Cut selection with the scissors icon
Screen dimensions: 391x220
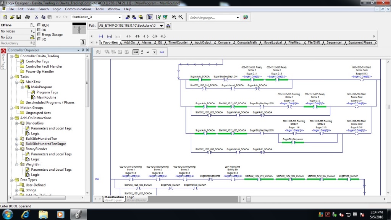pyautogui.click(x=36, y=17)
